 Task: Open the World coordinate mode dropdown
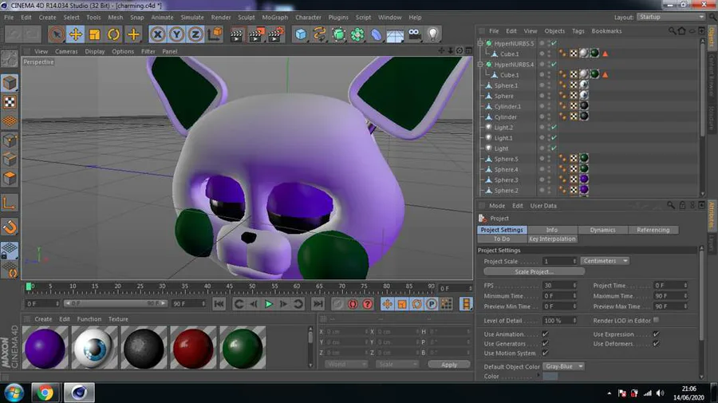[x=346, y=365]
